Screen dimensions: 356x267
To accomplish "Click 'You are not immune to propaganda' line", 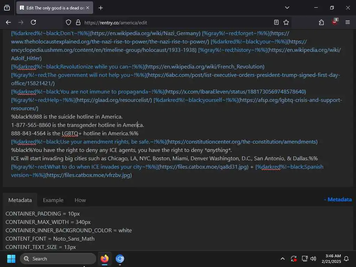I will coord(159,92).
